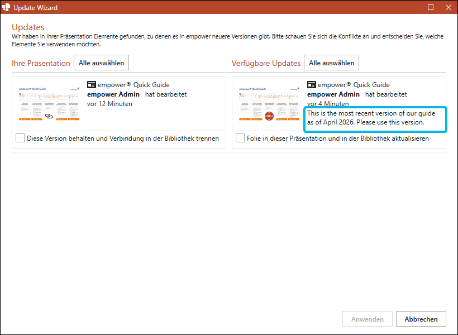Viewport: 458px width, 335px height.
Task: Open the Quick Guide thumbnail in Verfügbare Updates
Action: (269, 103)
